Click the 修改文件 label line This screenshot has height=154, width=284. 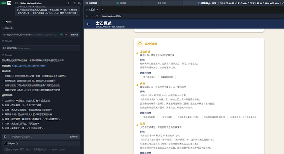[23, 66]
